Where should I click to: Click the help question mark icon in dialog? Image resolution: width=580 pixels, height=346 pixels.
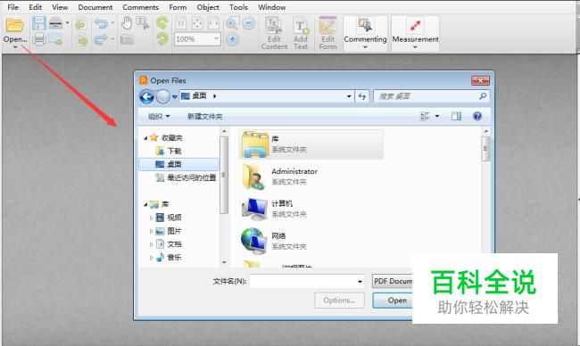coord(477,117)
